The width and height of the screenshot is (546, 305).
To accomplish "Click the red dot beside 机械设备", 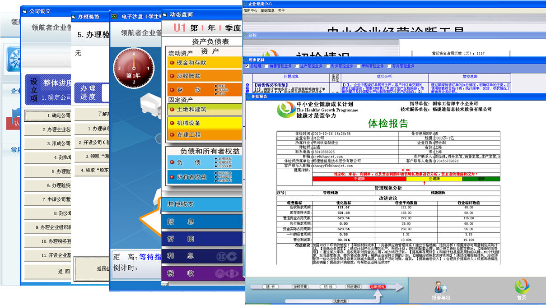I will (x=172, y=123).
